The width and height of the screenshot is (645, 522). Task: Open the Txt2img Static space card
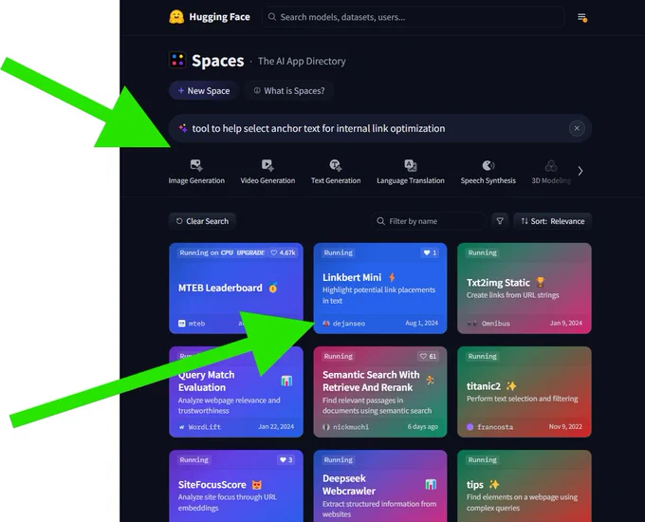click(525, 289)
